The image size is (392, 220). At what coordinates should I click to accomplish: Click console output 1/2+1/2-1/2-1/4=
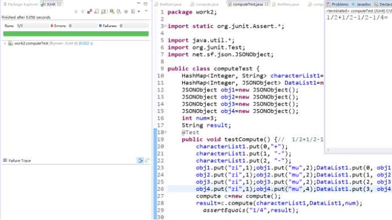tap(357, 17)
